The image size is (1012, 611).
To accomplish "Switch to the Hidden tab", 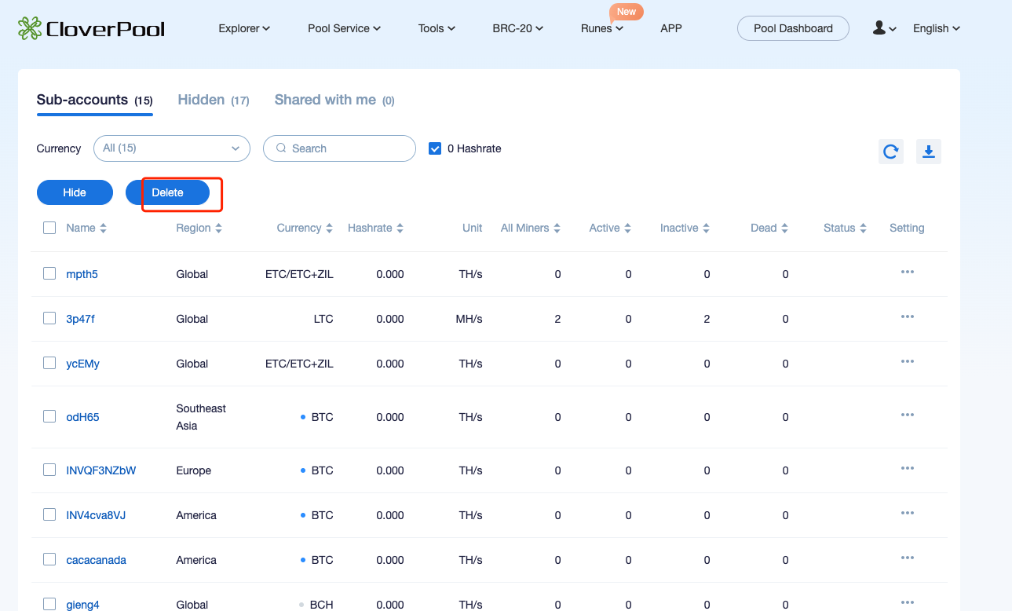I will pos(214,101).
